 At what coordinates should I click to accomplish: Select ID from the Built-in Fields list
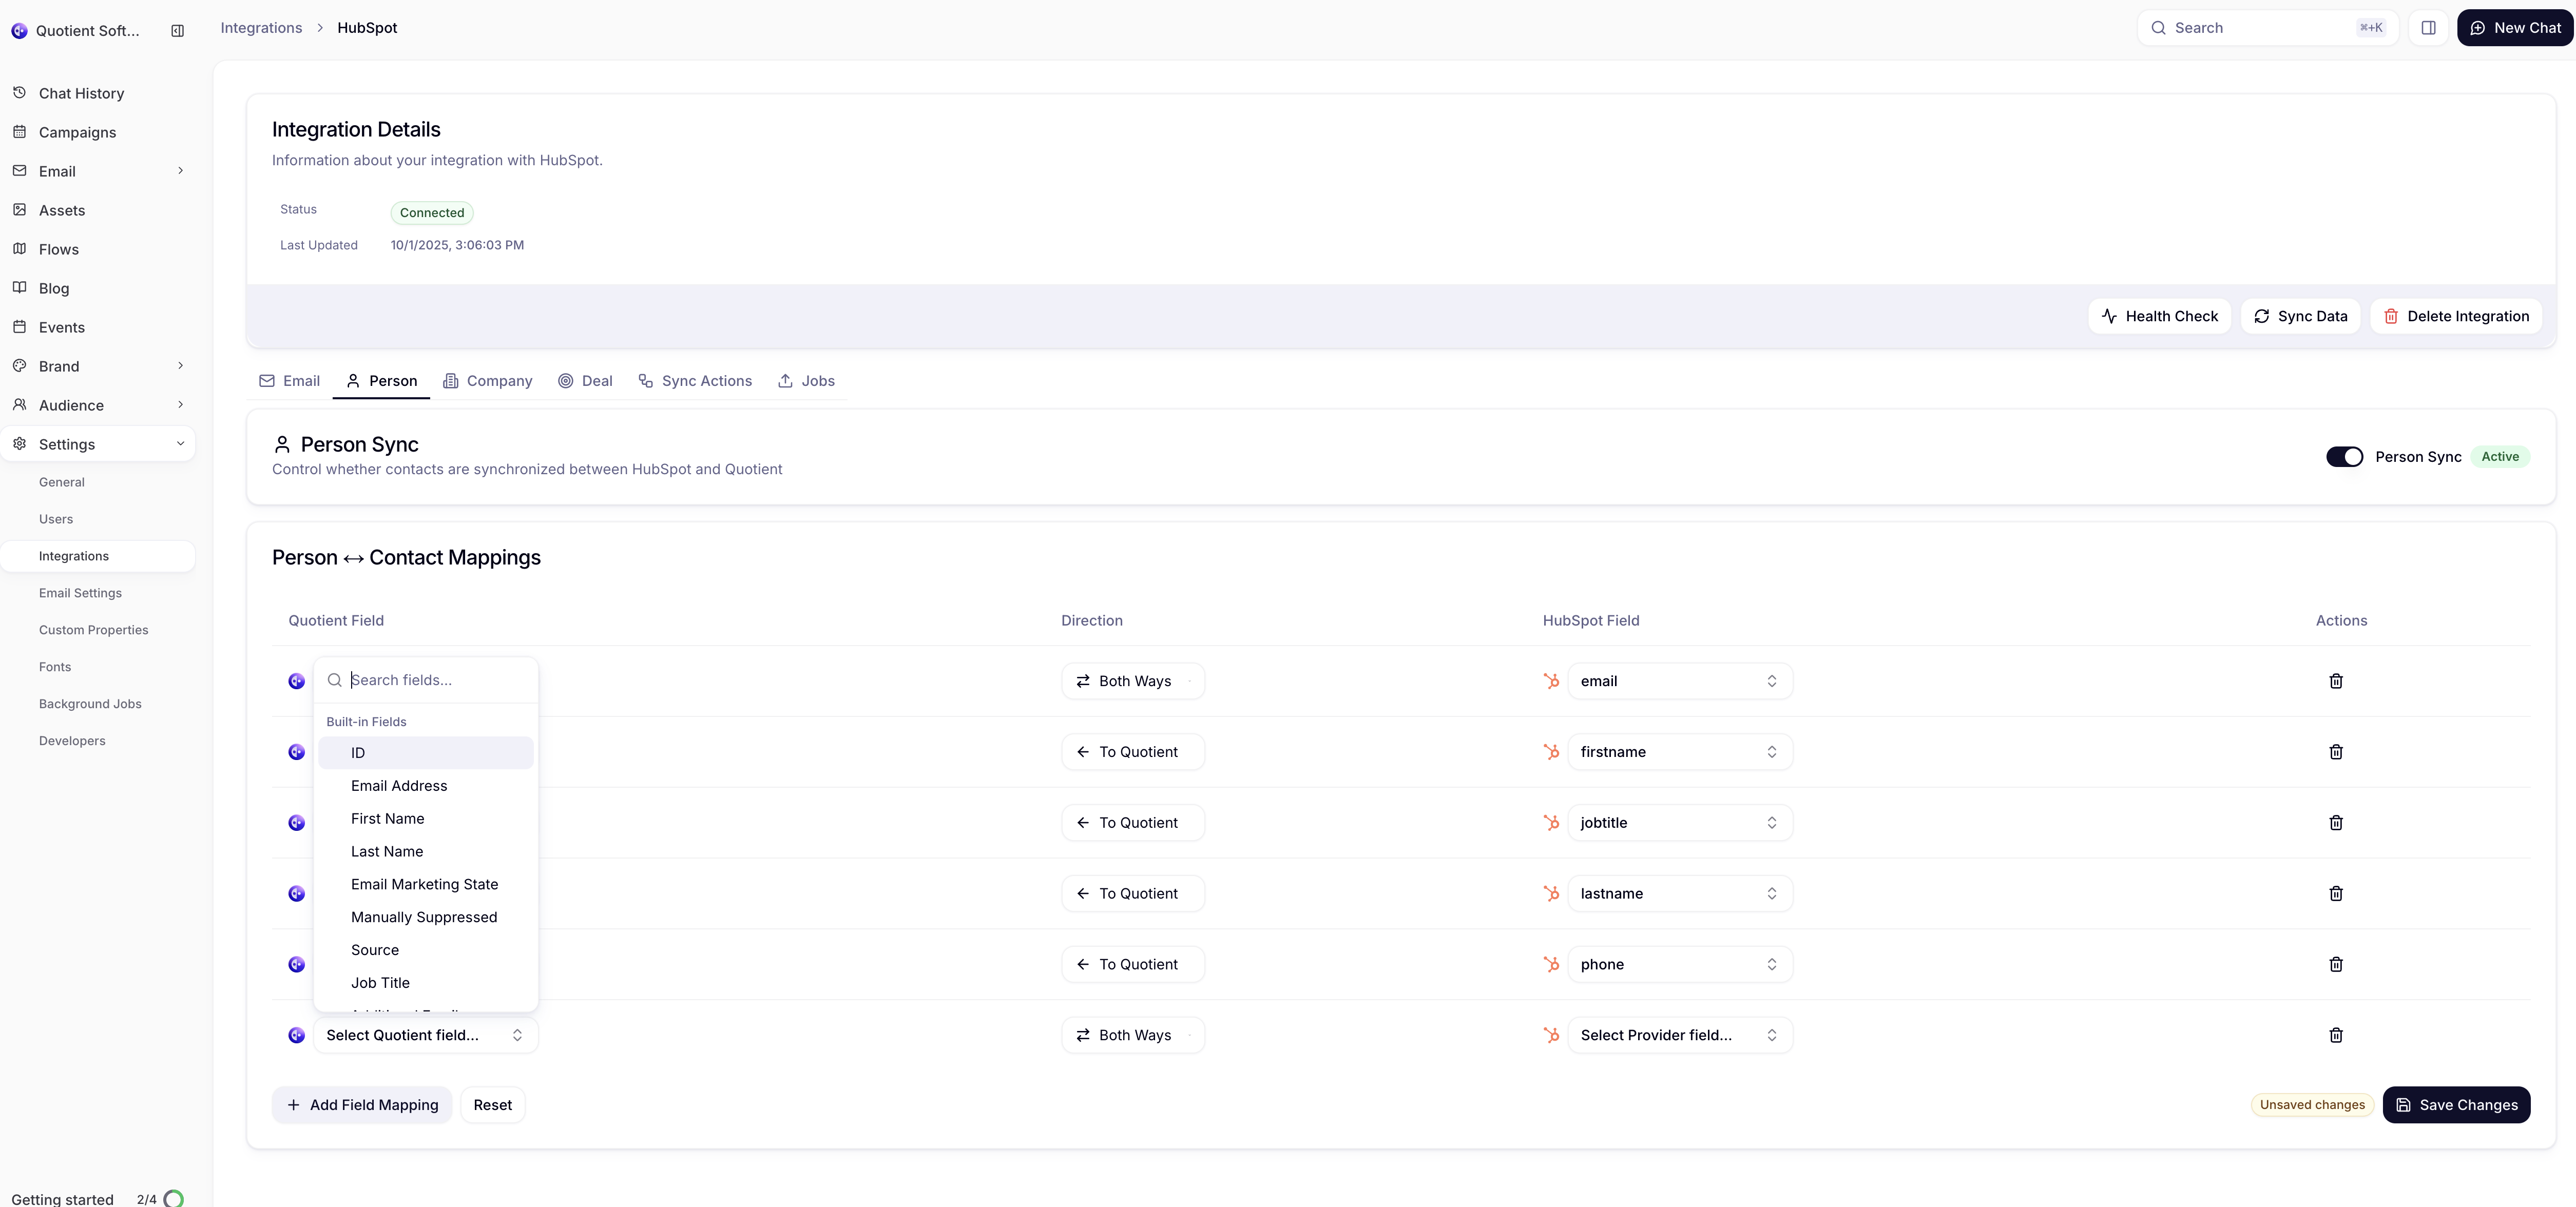[425, 752]
